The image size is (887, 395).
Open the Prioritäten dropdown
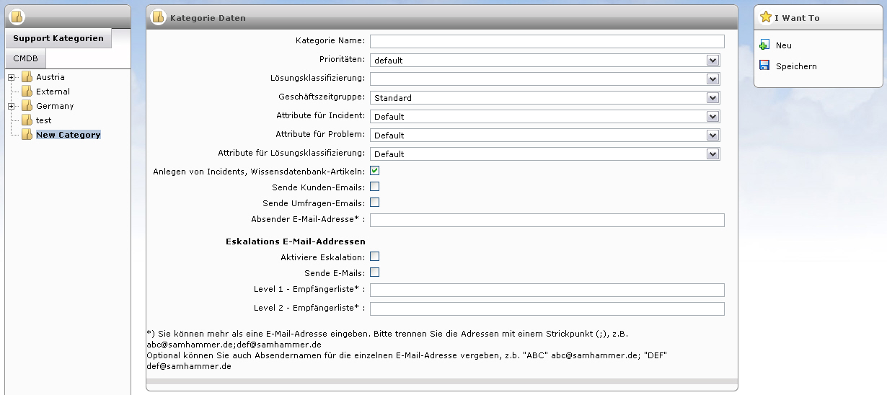(x=712, y=61)
